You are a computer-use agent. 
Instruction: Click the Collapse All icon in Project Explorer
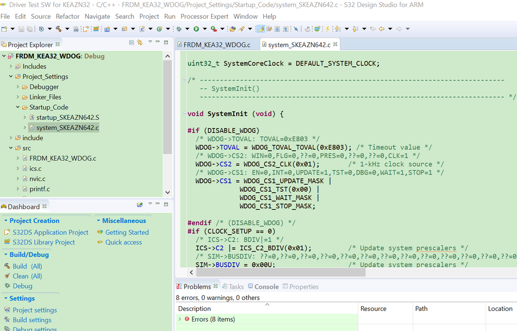tap(132, 42)
